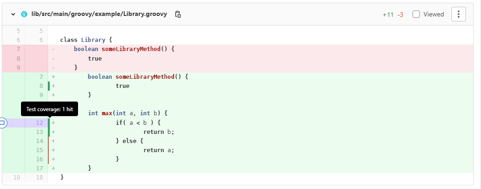This screenshot has height=189, width=481.
Task: Click new line number 16
Action: click(x=39, y=159)
